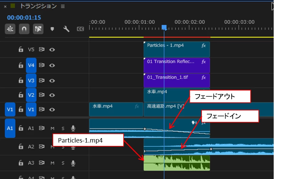Toggle sync lock for A1
Screen dimensions: 293x179
click(41, 128)
